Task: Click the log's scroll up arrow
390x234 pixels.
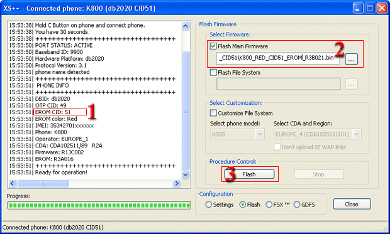Action: point(186,26)
